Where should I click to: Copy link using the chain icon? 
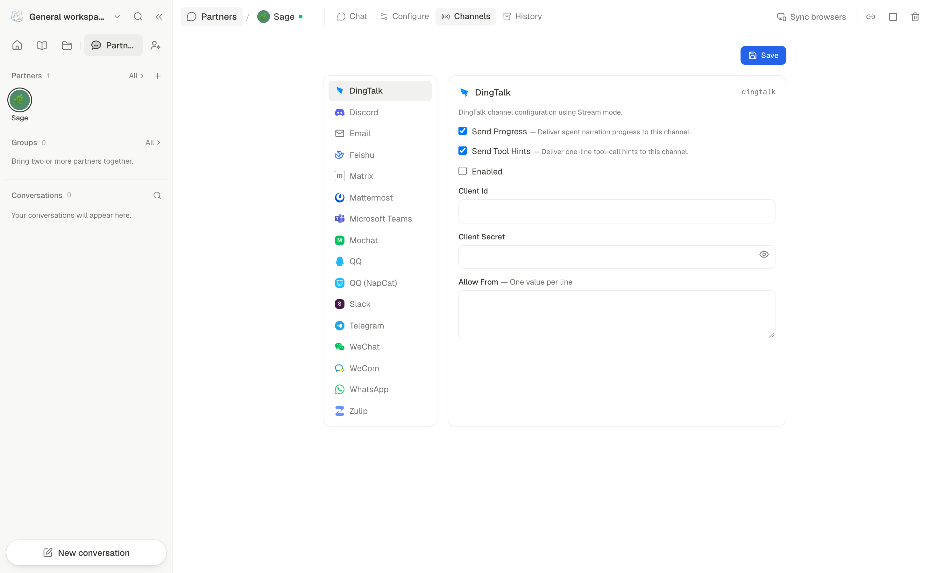870,17
